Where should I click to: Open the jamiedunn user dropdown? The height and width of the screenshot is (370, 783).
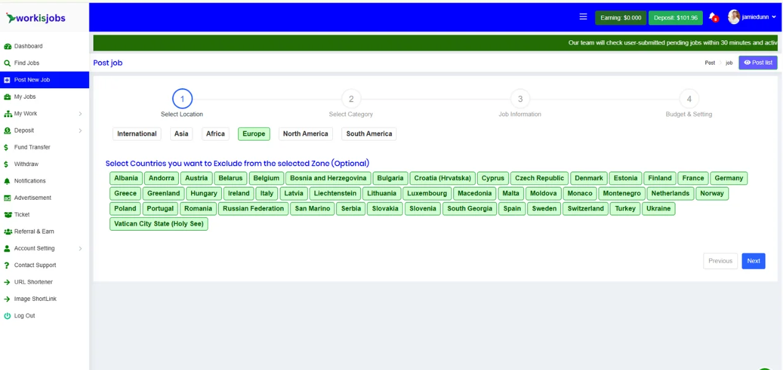pyautogui.click(x=752, y=17)
